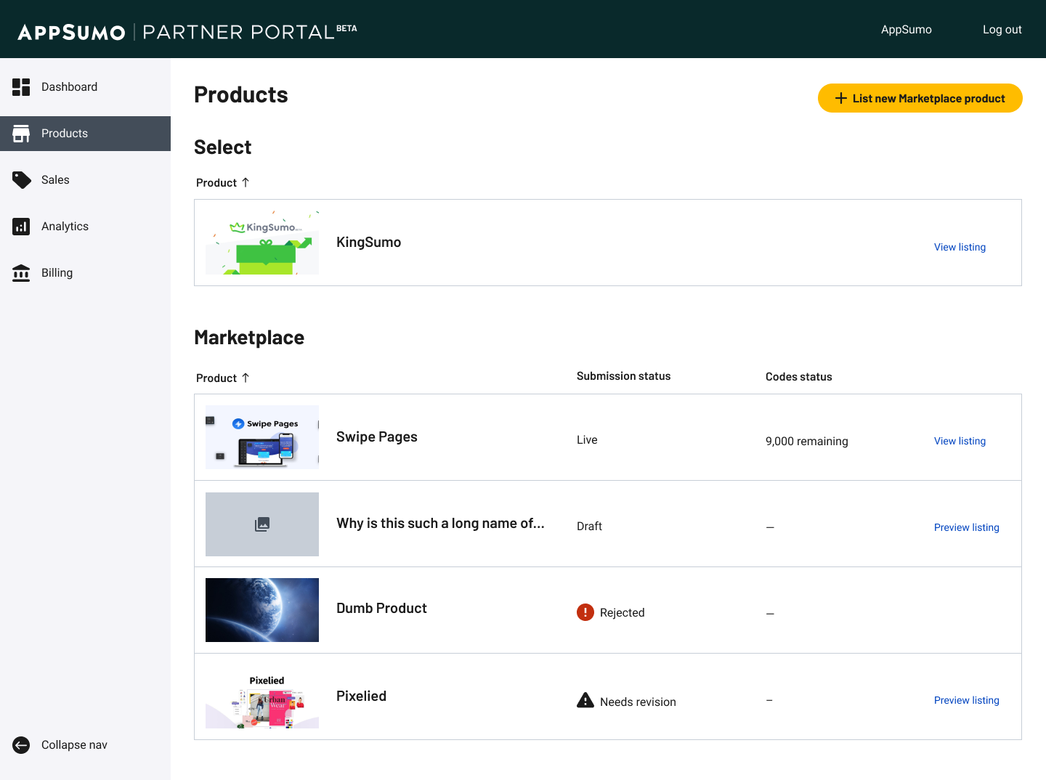Click the Pixelied product name

coord(361,696)
